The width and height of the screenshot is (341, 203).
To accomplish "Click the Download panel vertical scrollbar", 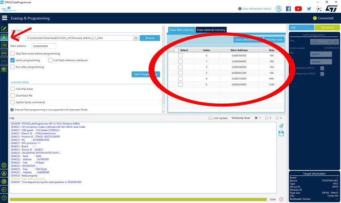I will tap(164, 69).
